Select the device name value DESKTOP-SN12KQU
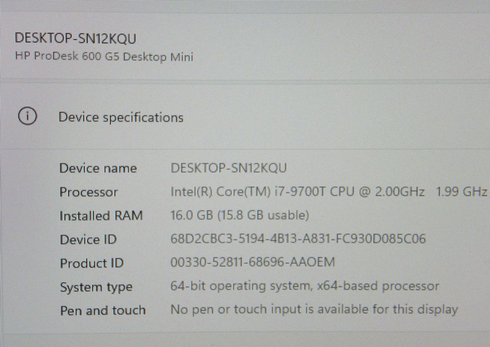Screen dimensions: 490x347 (228, 168)
